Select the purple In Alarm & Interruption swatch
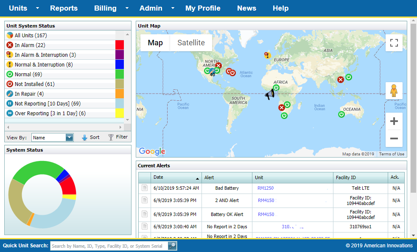The image size is (417, 252). [120, 55]
